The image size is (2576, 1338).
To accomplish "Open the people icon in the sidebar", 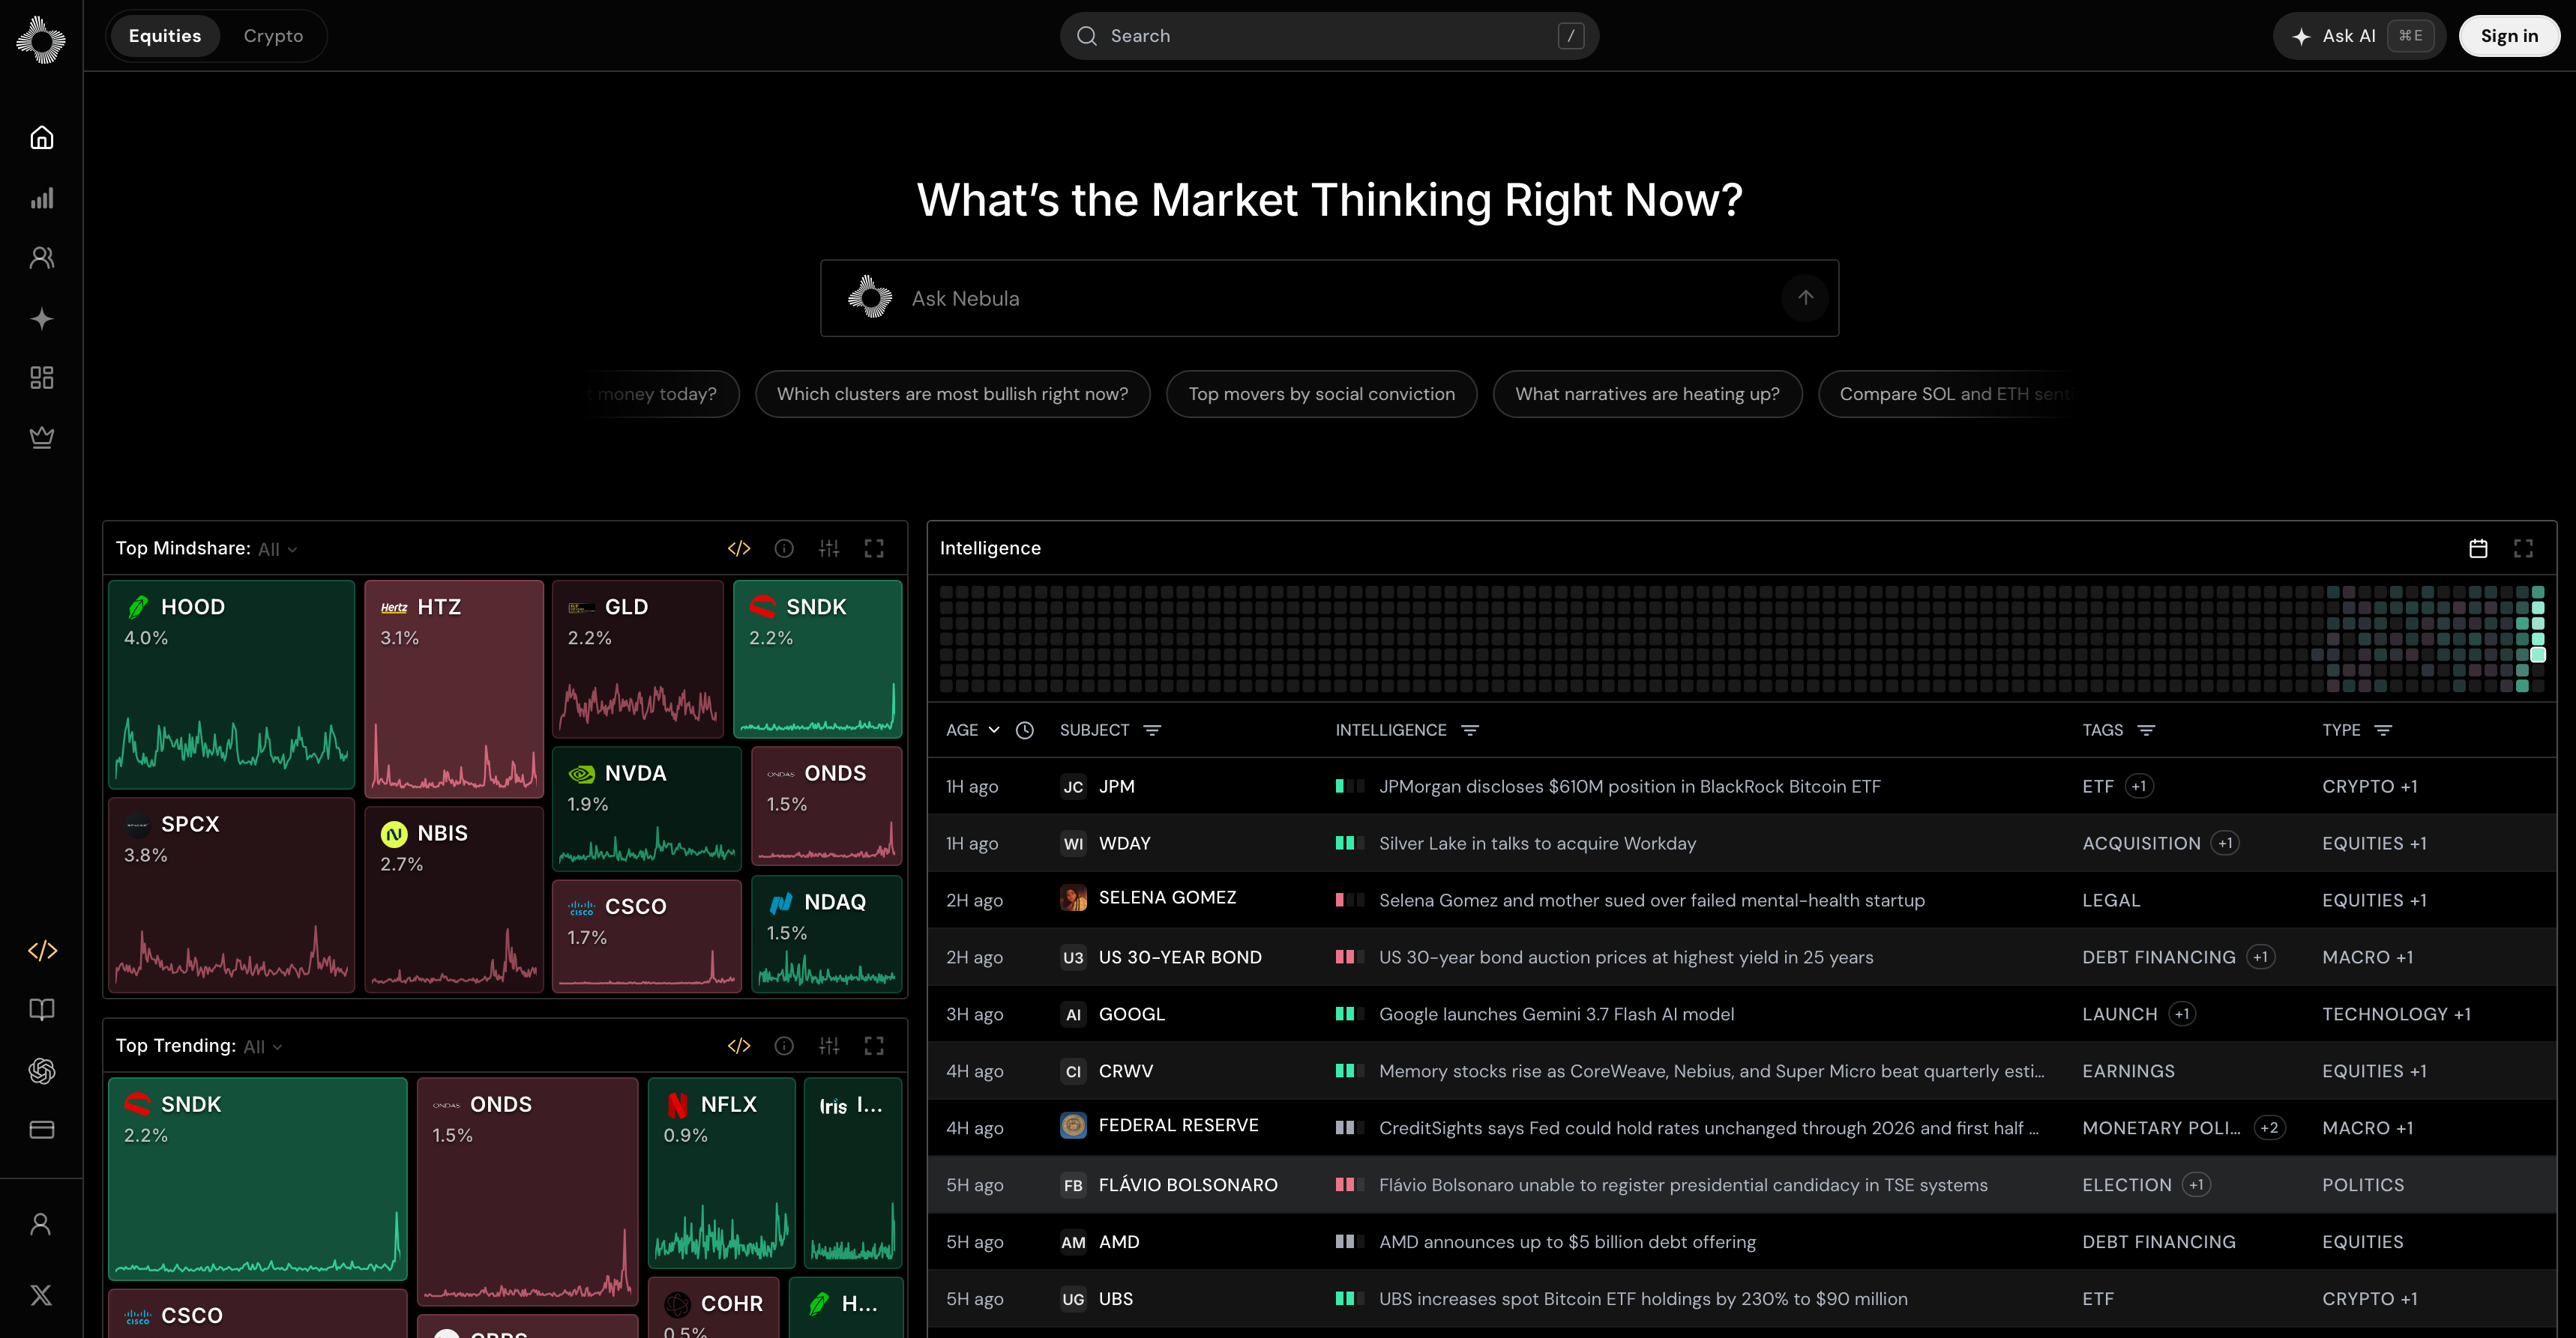I will click(41, 258).
